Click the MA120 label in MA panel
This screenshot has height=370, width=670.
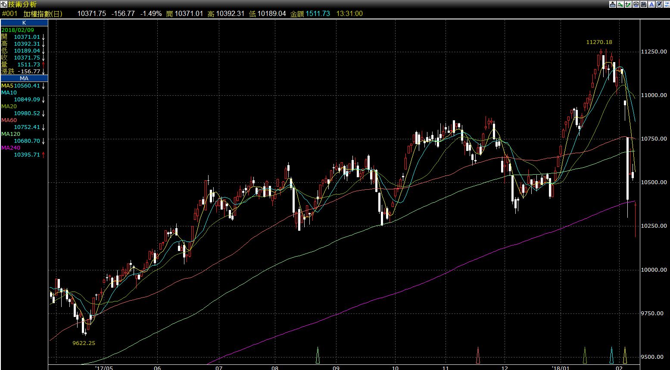pyautogui.click(x=11, y=134)
